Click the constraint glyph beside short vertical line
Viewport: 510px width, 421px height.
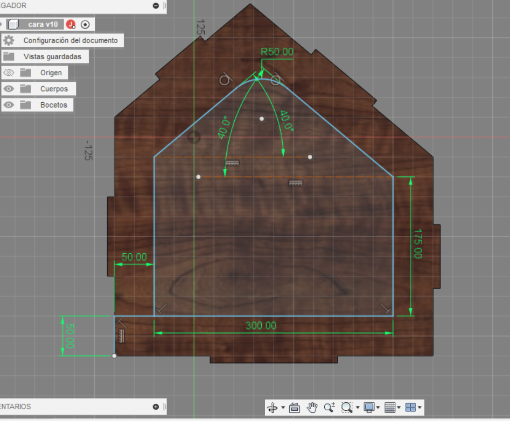point(121,336)
